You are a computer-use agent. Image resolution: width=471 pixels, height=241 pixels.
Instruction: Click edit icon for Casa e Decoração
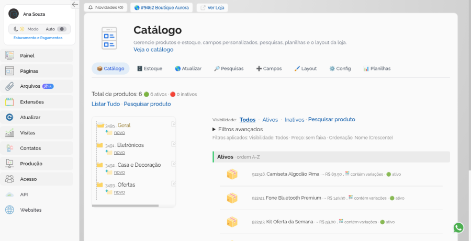[173, 164]
